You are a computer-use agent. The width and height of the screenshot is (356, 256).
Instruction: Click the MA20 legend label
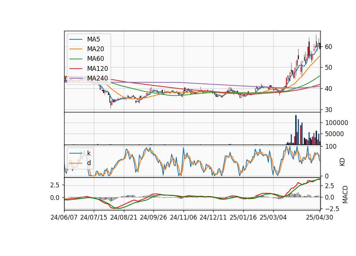pos(95,49)
